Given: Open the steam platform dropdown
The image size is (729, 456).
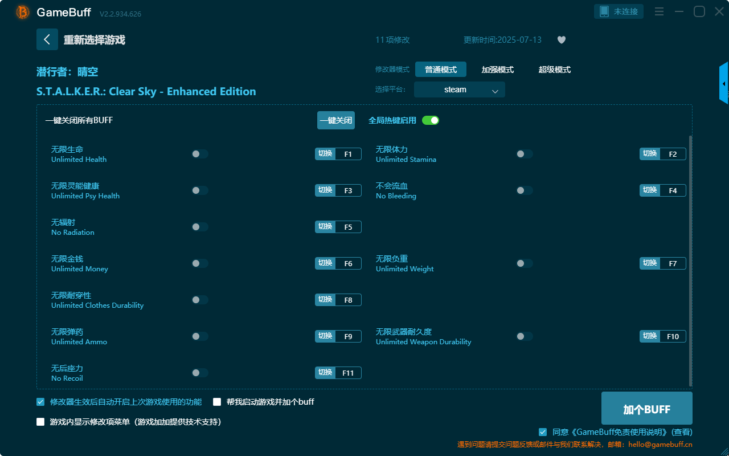Looking at the screenshot, I should pos(460,89).
